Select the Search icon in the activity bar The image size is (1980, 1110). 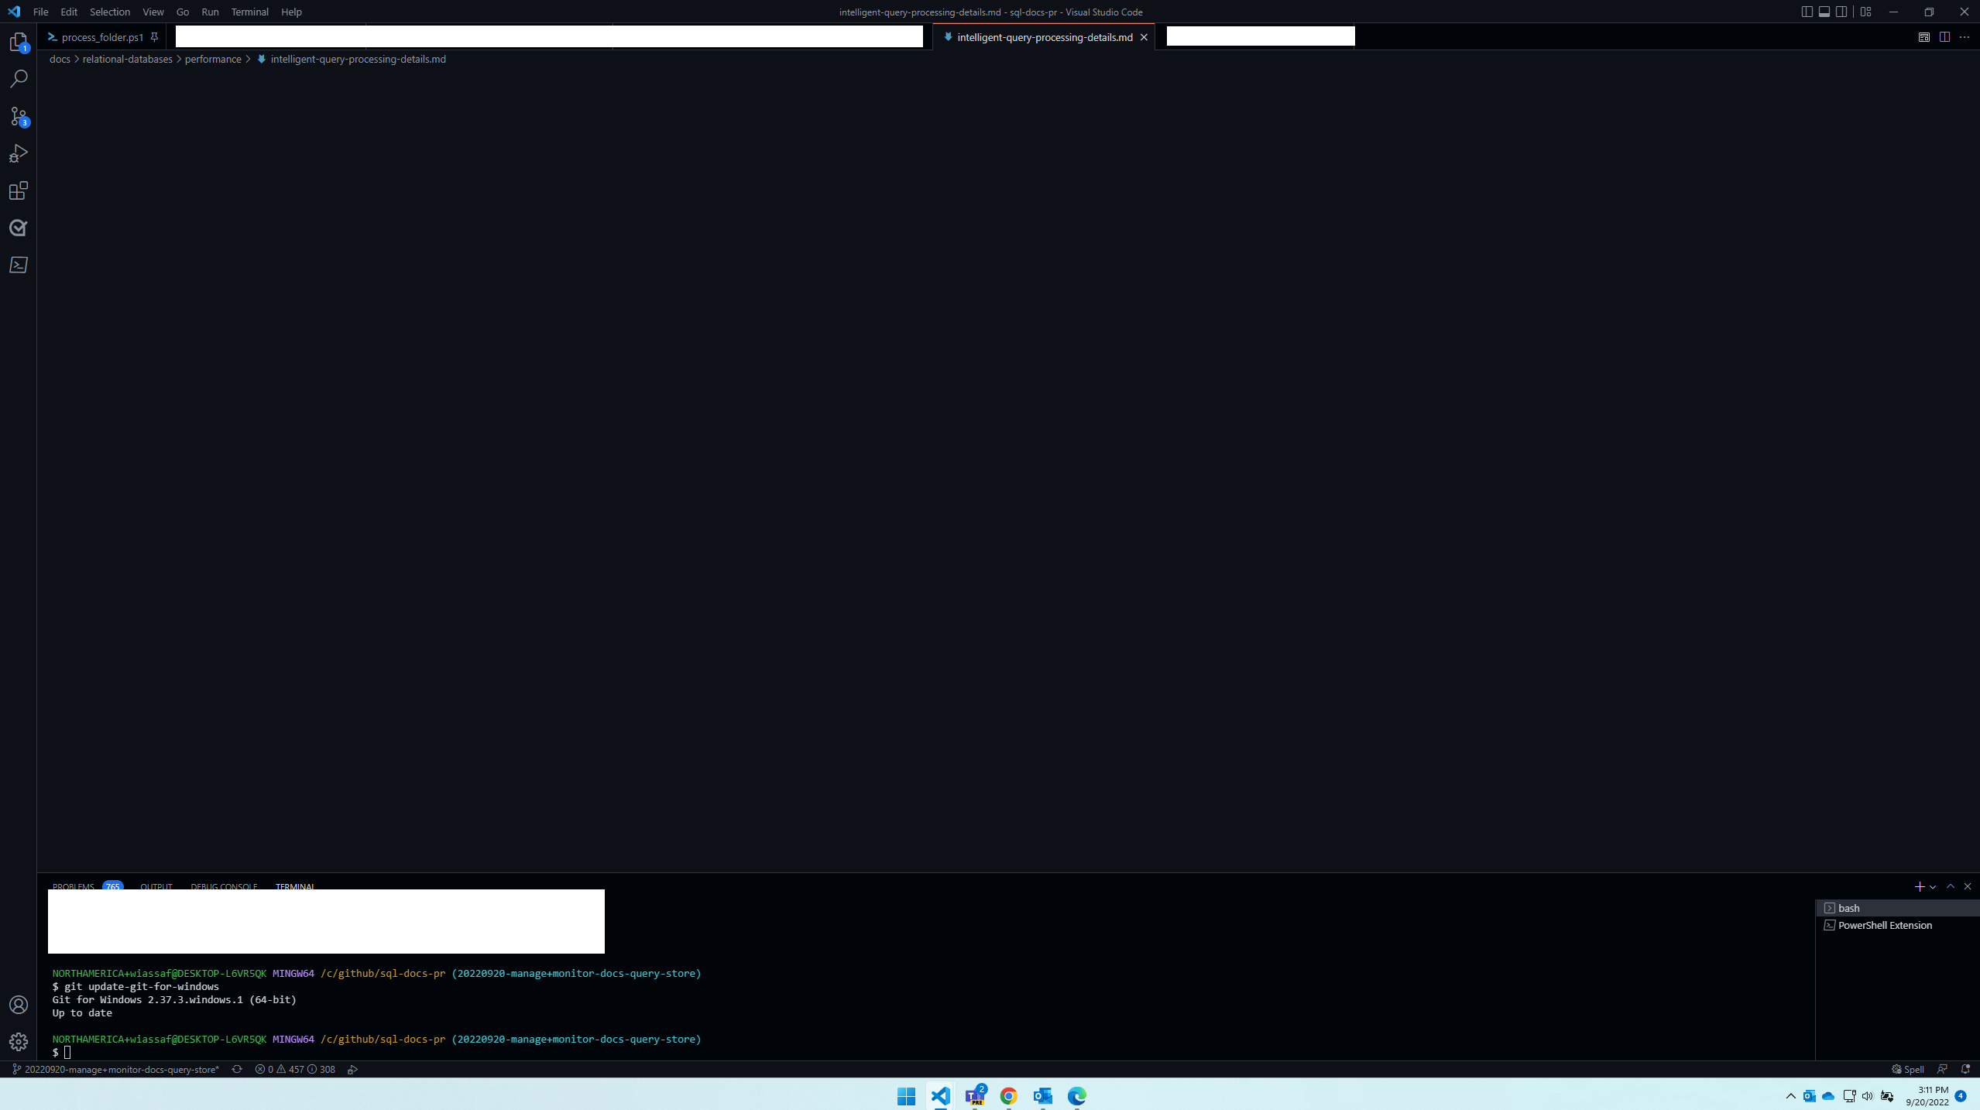[x=19, y=78]
